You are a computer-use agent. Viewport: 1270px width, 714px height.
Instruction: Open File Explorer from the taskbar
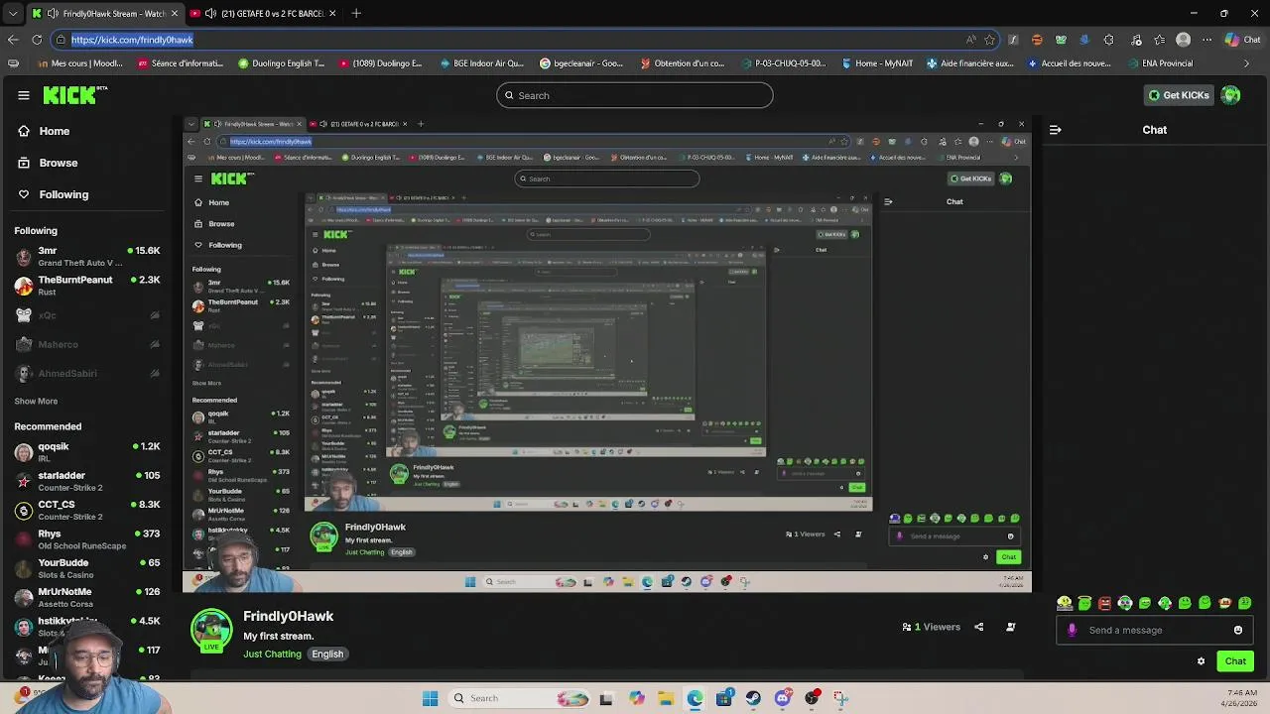click(666, 698)
